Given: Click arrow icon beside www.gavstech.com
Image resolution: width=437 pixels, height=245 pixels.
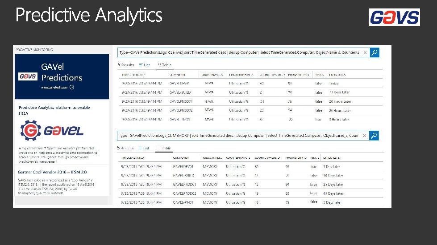Looking at the screenshot, I should pyautogui.click(x=72, y=87).
